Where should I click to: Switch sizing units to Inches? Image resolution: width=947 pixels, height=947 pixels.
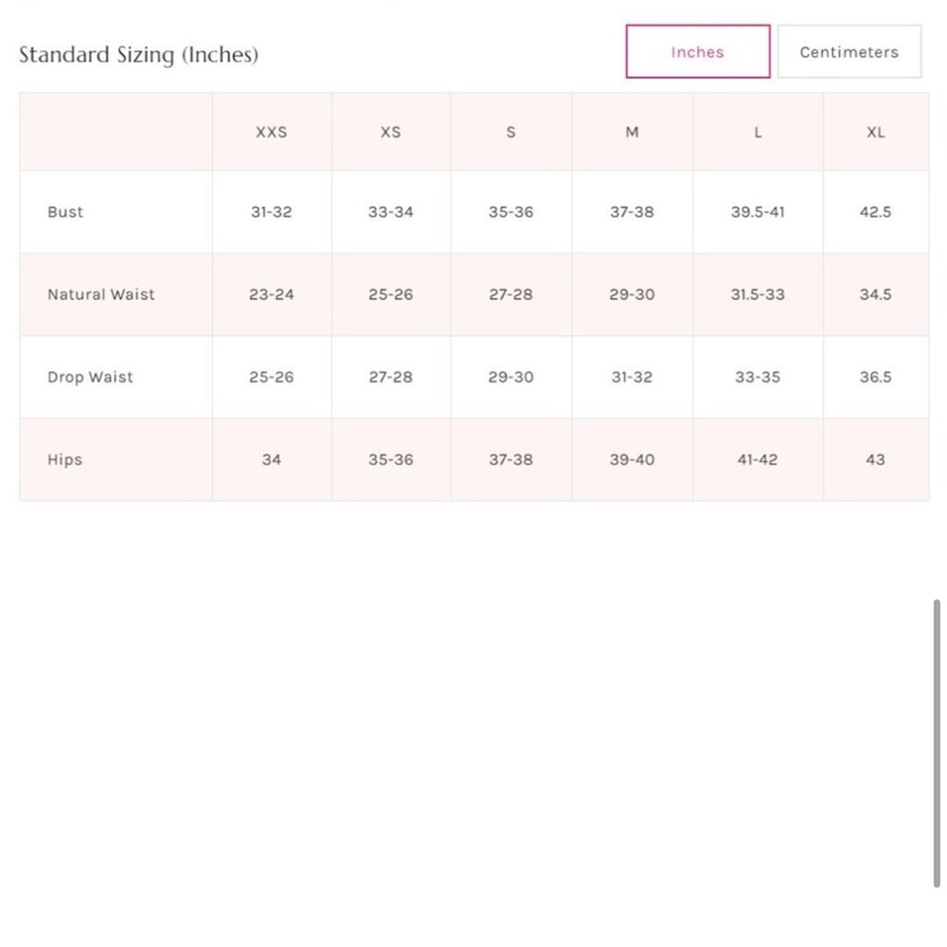point(698,51)
